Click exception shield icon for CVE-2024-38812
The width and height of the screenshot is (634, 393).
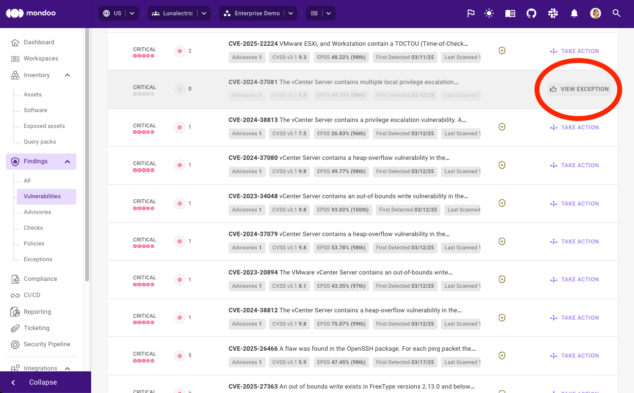pos(502,318)
